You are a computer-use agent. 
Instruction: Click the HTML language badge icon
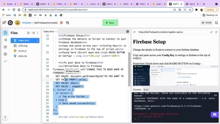(x=61, y=23)
